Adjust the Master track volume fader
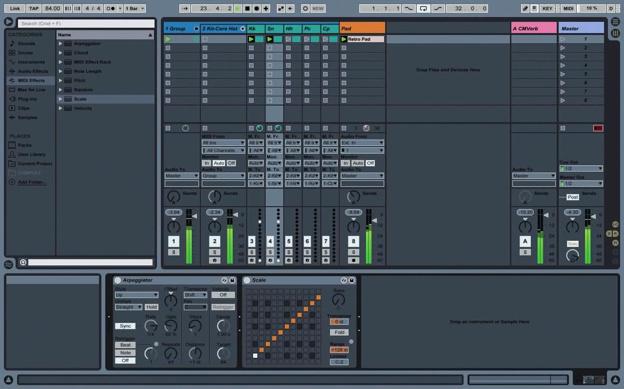 [x=593, y=217]
